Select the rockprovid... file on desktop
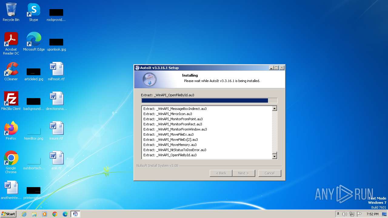The width and height of the screenshot is (388, 218). coord(56,15)
